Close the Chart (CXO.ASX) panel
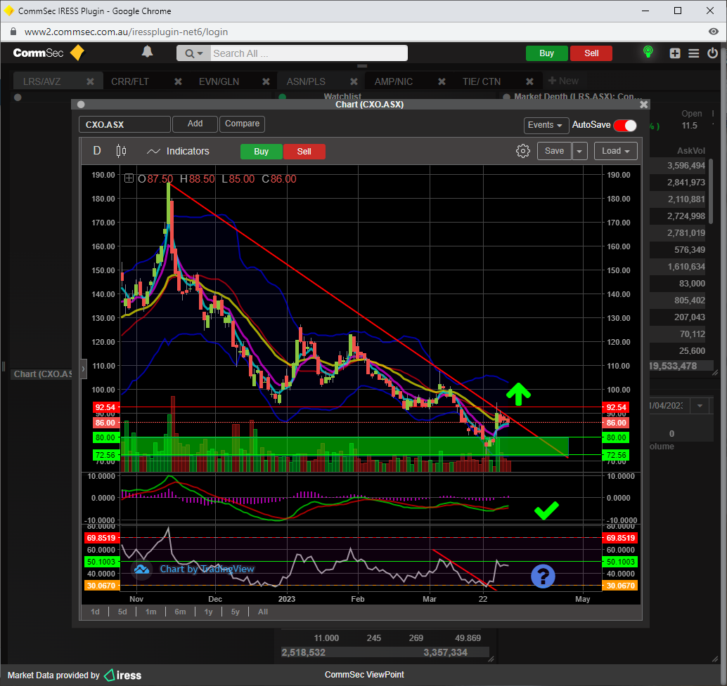This screenshot has height=686, width=727. coord(643,104)
